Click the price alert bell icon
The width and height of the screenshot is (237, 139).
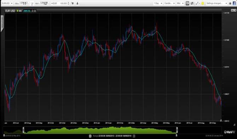coord(77,3)
